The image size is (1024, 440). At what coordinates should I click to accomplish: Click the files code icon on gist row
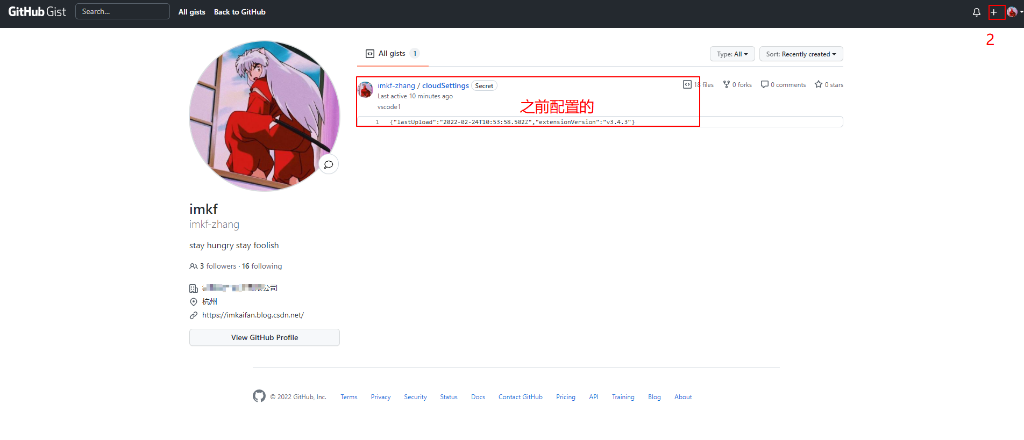(x=687, y=84)
